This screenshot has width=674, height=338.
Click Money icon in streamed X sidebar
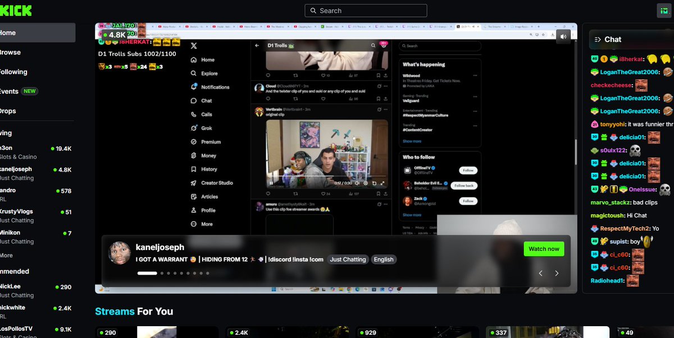194,156
